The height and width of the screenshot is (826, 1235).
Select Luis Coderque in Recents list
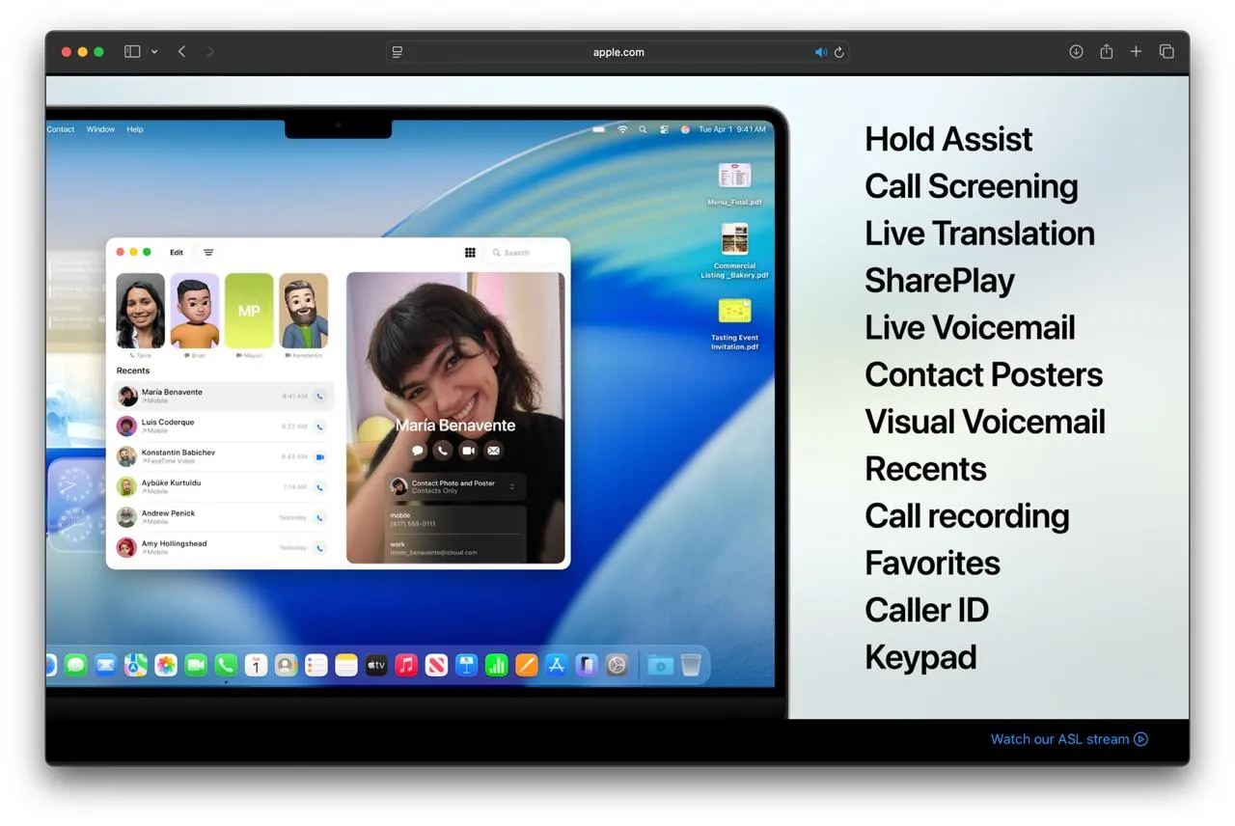[x=223, y=426]
